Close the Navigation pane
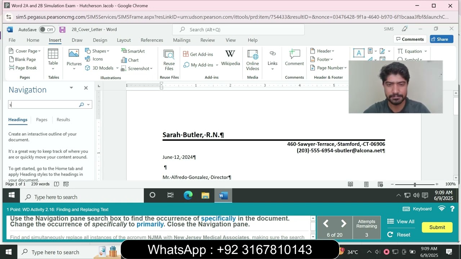 point(86,88)
